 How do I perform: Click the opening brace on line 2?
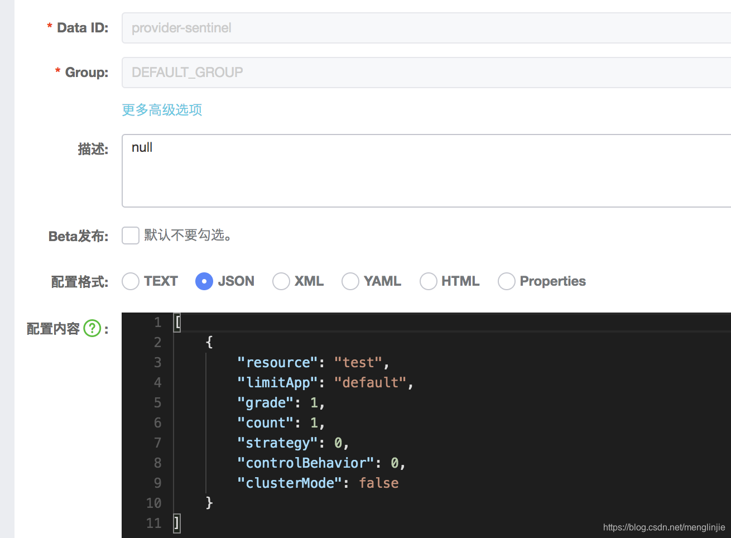209,342
